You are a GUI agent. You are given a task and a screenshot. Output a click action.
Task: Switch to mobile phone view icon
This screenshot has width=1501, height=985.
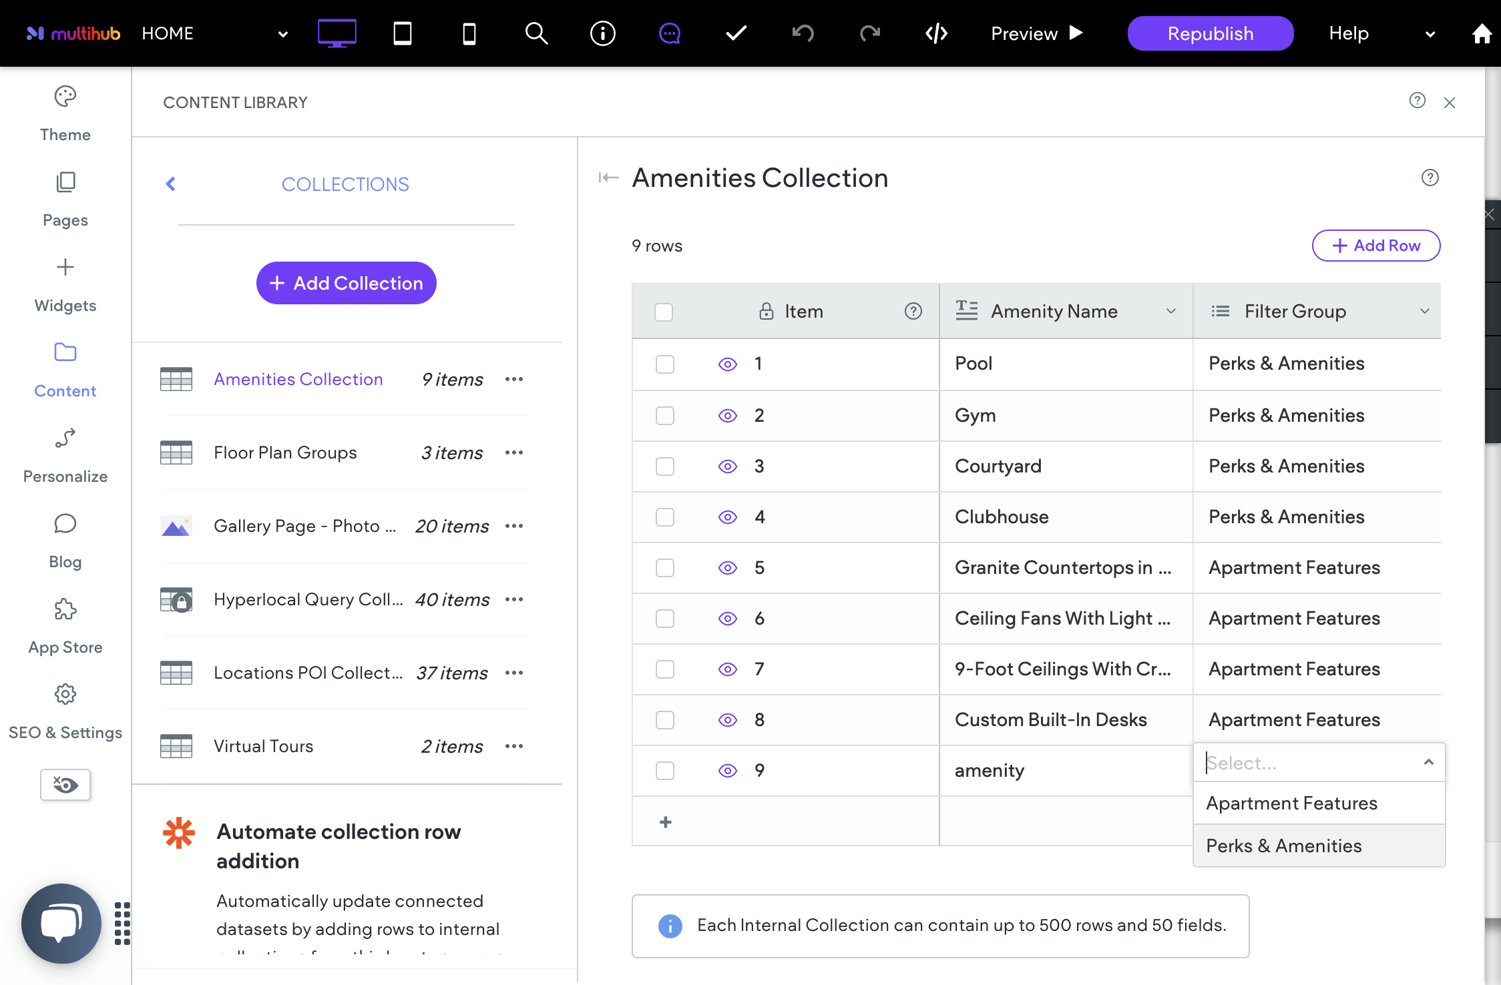[x=469, y=33]
